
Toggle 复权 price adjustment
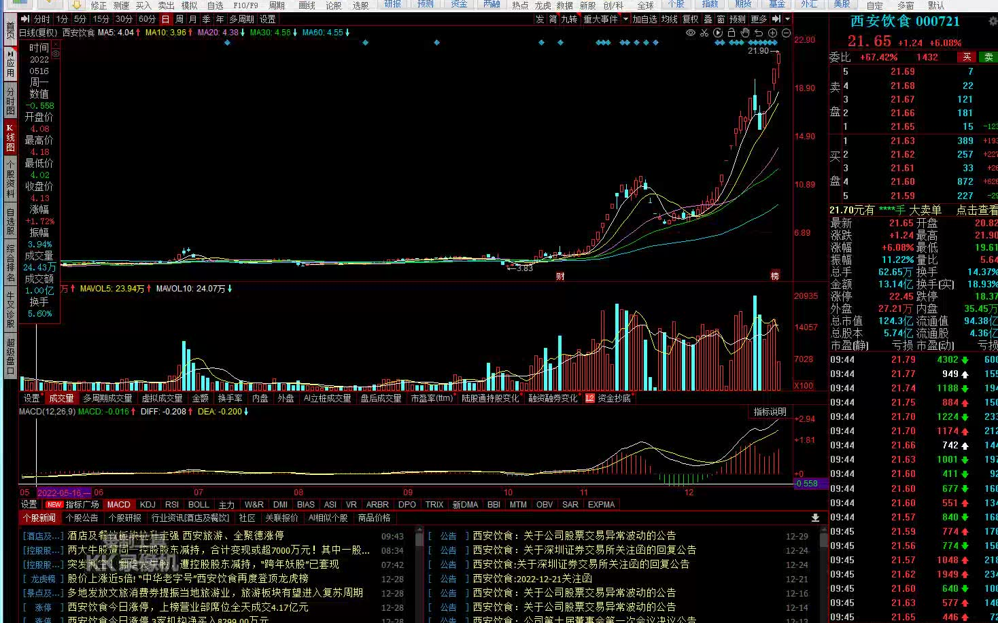690,19
